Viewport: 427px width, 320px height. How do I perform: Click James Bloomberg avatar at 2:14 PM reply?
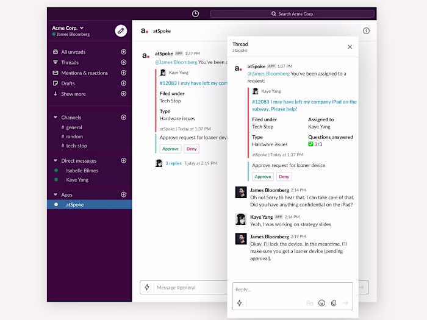[241, 192]
